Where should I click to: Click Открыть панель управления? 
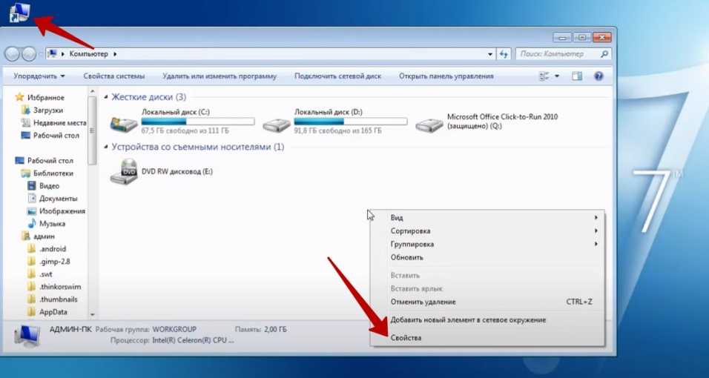pos(446,76)
